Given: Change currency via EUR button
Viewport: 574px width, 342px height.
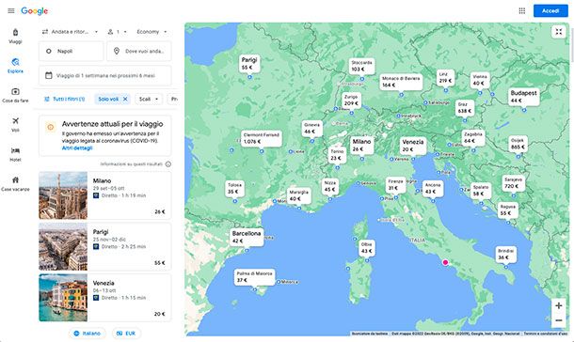Looking at the screenshot, I should click(126, 334).
